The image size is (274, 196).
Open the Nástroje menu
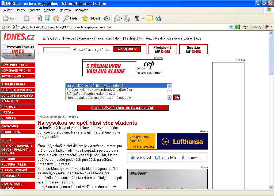(65, 10)
